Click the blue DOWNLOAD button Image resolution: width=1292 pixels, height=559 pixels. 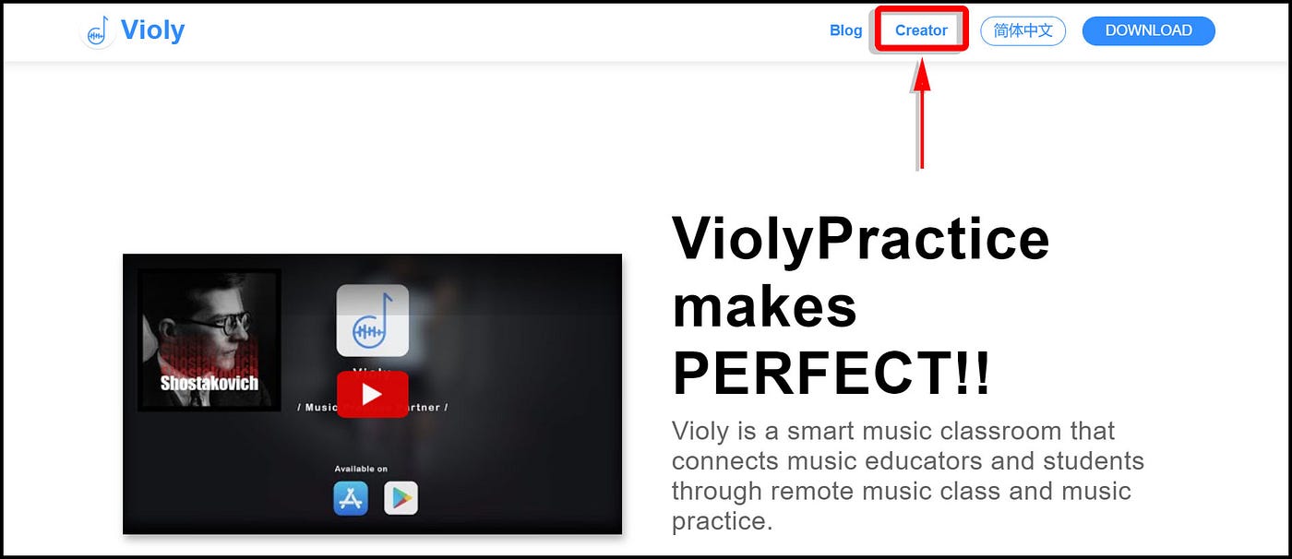point(1148,30)
